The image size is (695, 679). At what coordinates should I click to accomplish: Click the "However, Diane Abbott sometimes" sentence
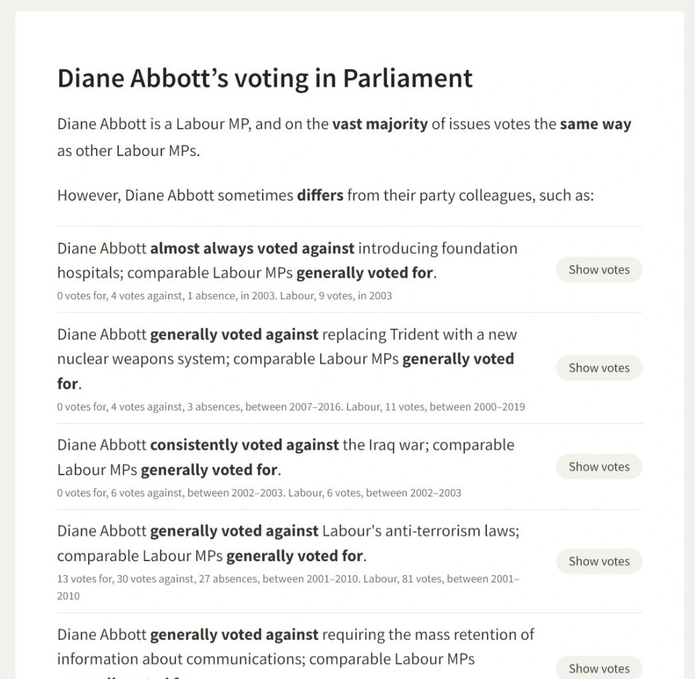325,196
